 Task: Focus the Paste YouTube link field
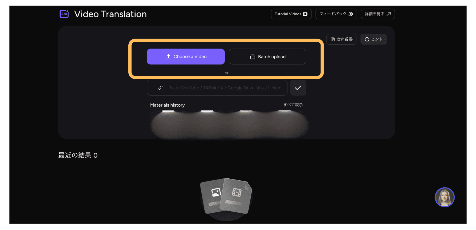225,88
